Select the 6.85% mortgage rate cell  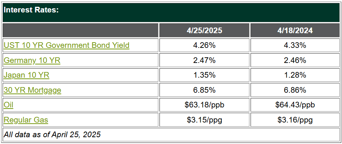coord(204,90)
